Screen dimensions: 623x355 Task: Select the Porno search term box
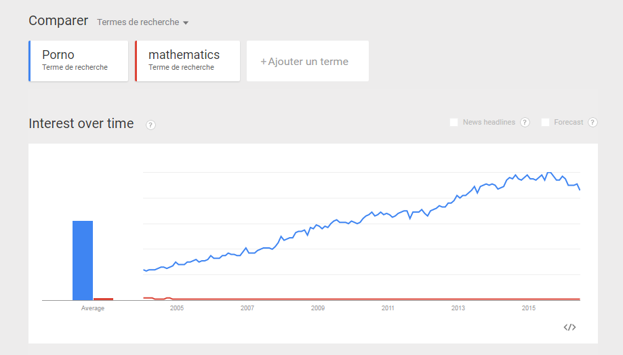[78, 61]
